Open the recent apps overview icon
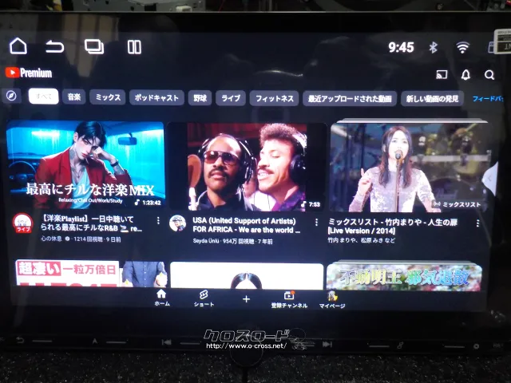This screenshot has height=383, width=511. pyautogui.click(x=94, y=46)
